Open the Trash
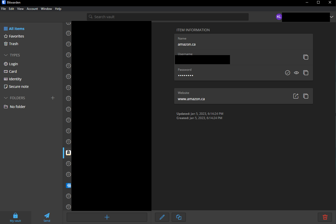 point(11,44)
